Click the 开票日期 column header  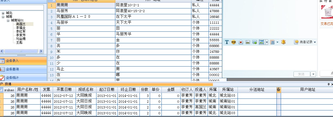coord(64,90)
